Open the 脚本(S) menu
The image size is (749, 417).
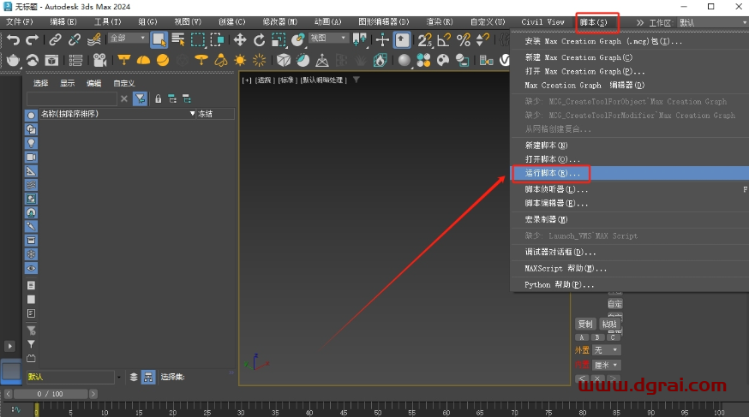coord(593,22)
